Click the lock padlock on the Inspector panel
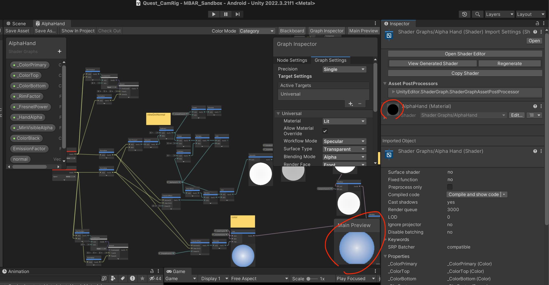 pyautogui.click(x=537, y=23)
